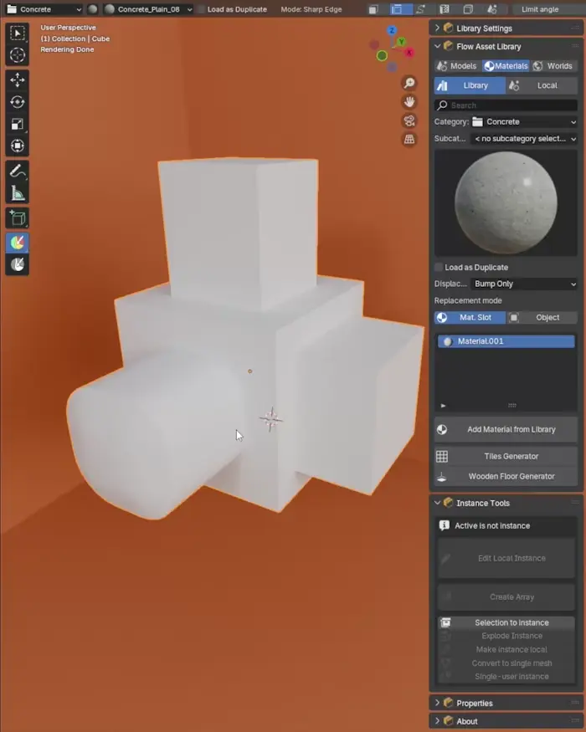The width and height of the screenshot is (586, 732).
Task: Select the Add Cube tool
Action: 18,218
